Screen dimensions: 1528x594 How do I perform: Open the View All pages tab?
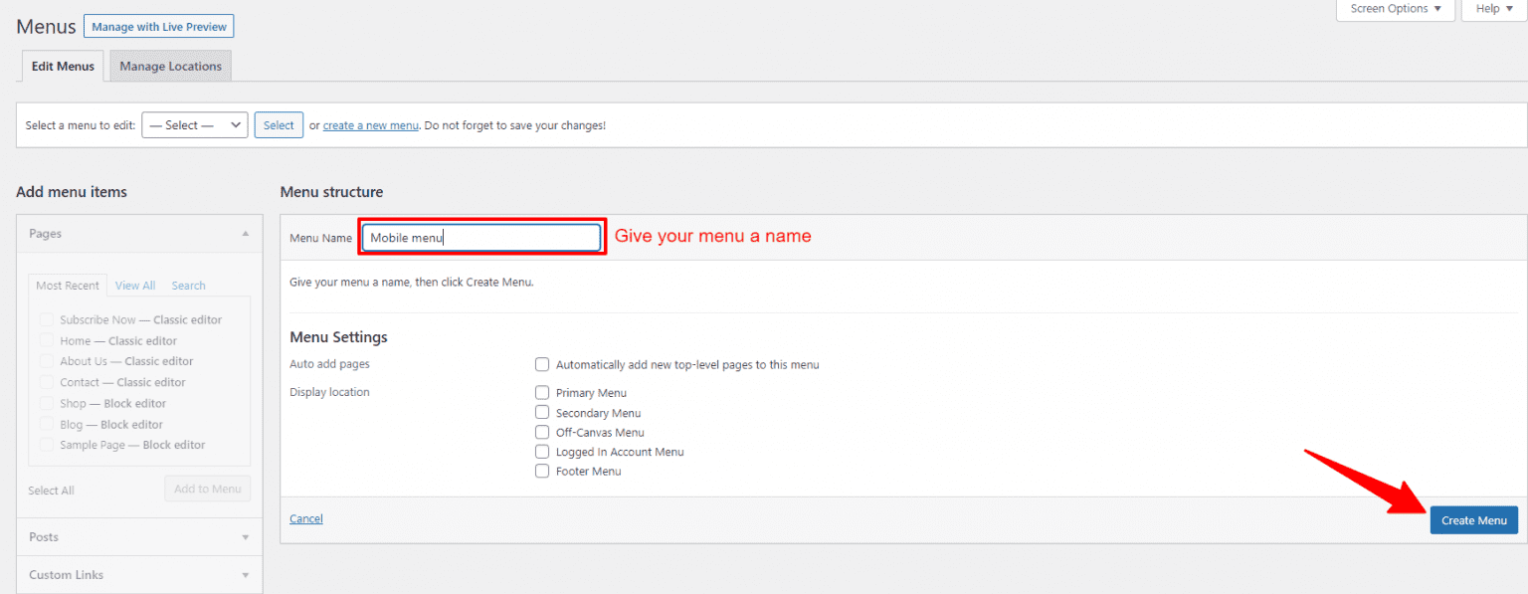coord(135,286)
